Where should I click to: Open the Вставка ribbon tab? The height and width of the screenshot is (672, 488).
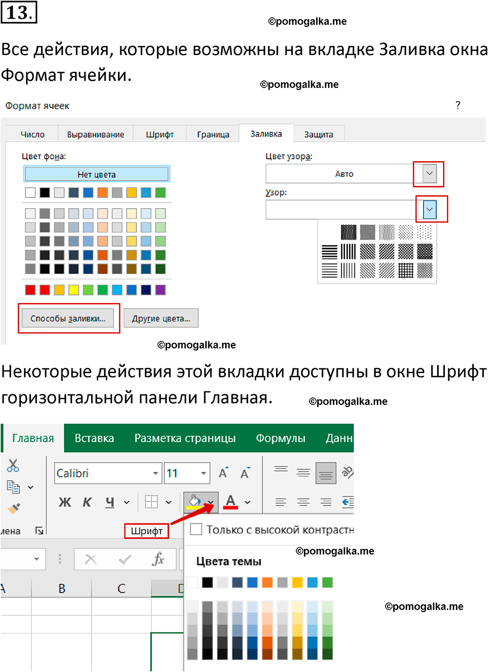[94, 438]
